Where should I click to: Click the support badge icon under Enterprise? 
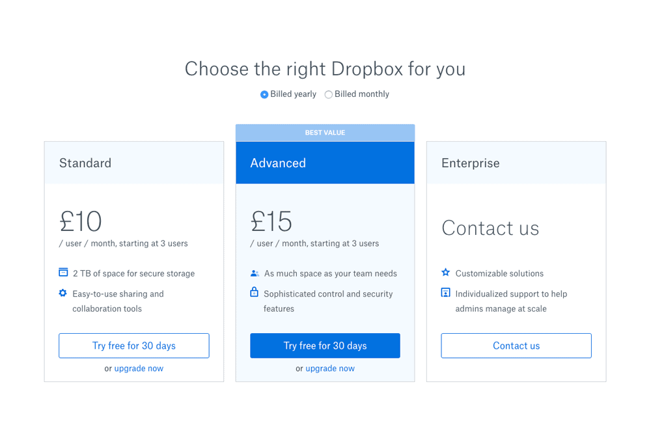445,293
